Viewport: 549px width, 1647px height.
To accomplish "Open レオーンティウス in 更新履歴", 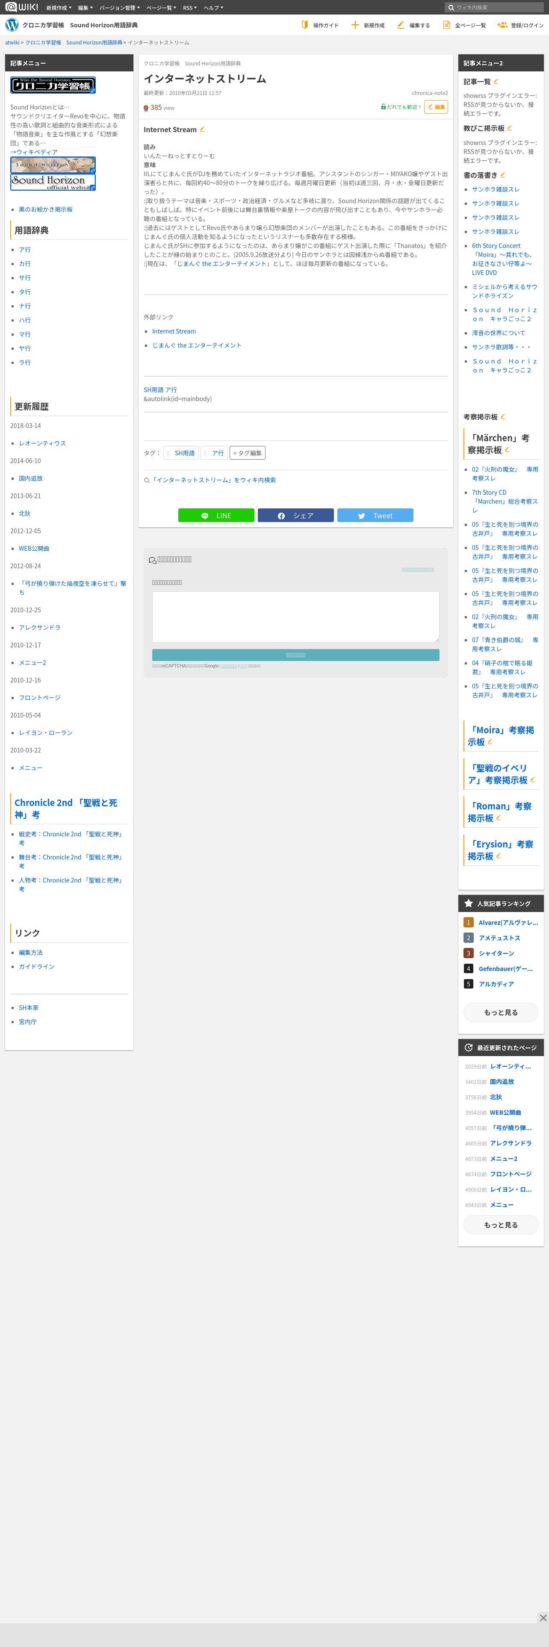I will 42,443.
